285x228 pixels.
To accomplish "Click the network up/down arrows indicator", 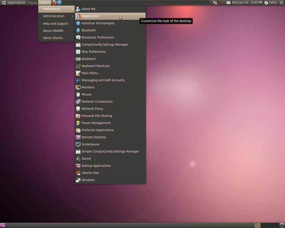I will click(215, 2).
